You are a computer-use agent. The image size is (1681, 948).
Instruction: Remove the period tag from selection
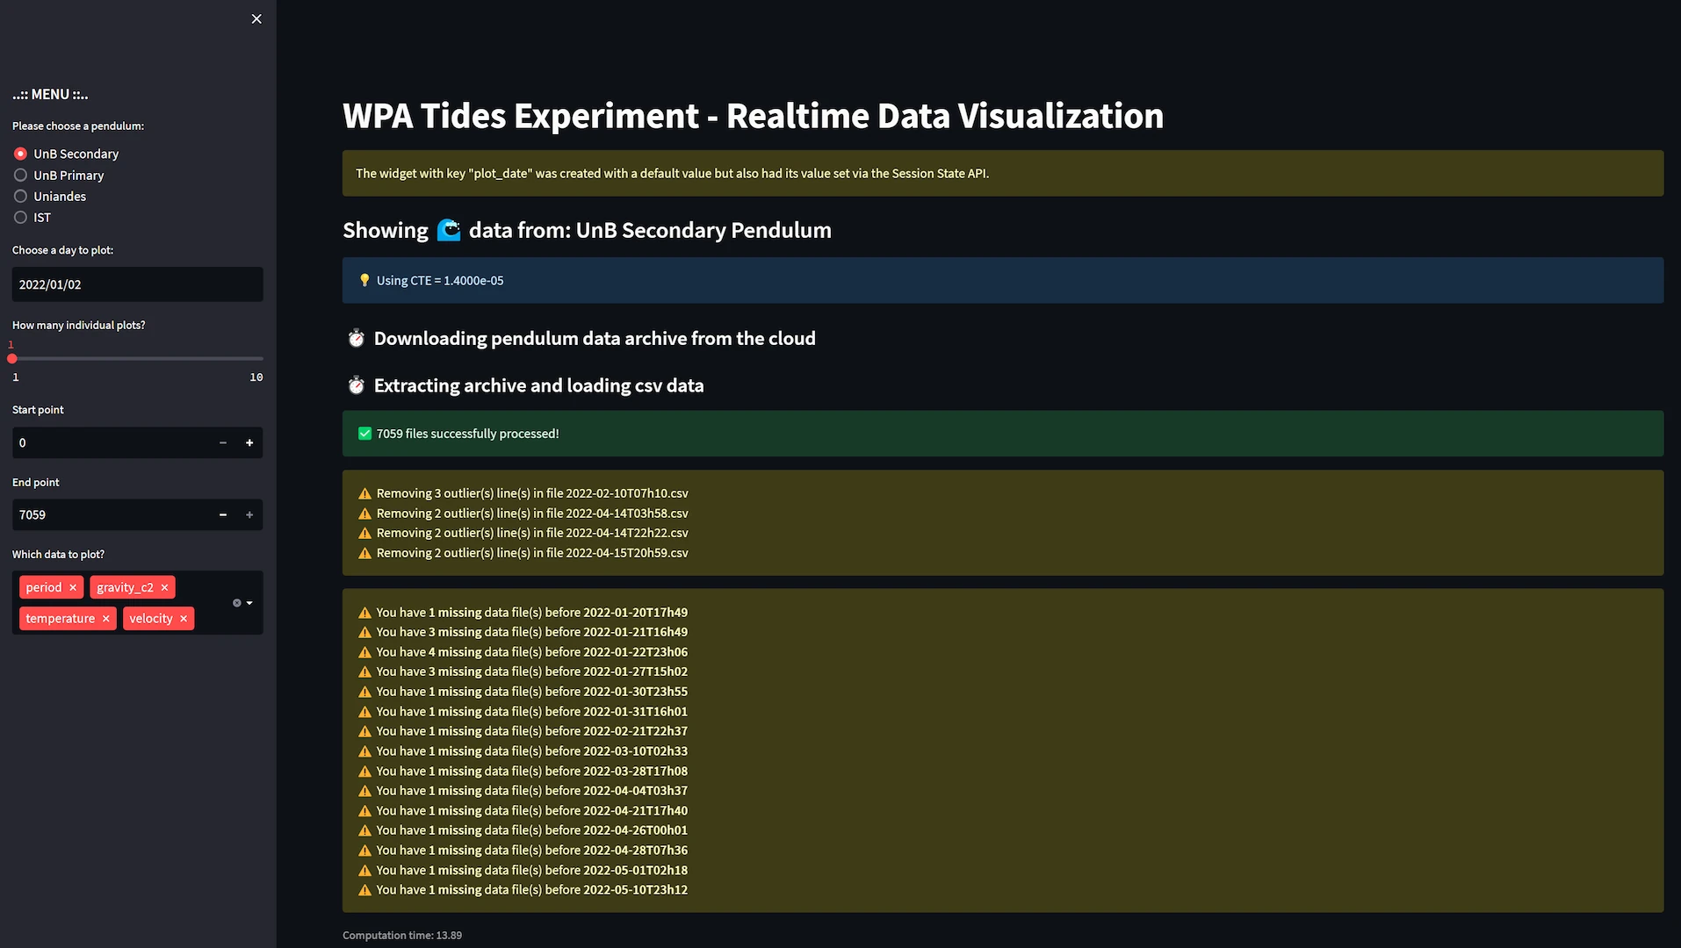pos(73,587)
